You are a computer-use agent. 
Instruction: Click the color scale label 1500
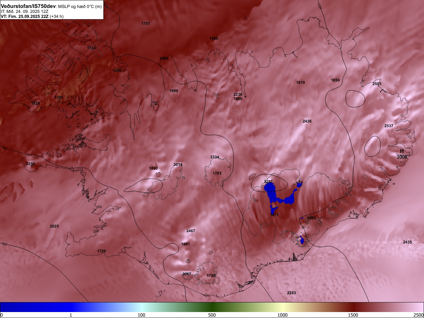(x=353, y=315)
